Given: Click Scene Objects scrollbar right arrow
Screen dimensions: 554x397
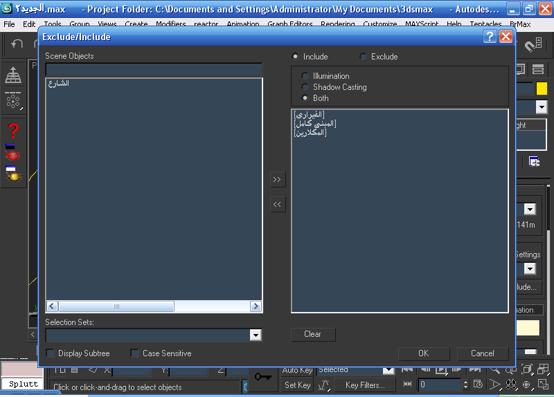Looking at the screenshot, I should point(256,306).
